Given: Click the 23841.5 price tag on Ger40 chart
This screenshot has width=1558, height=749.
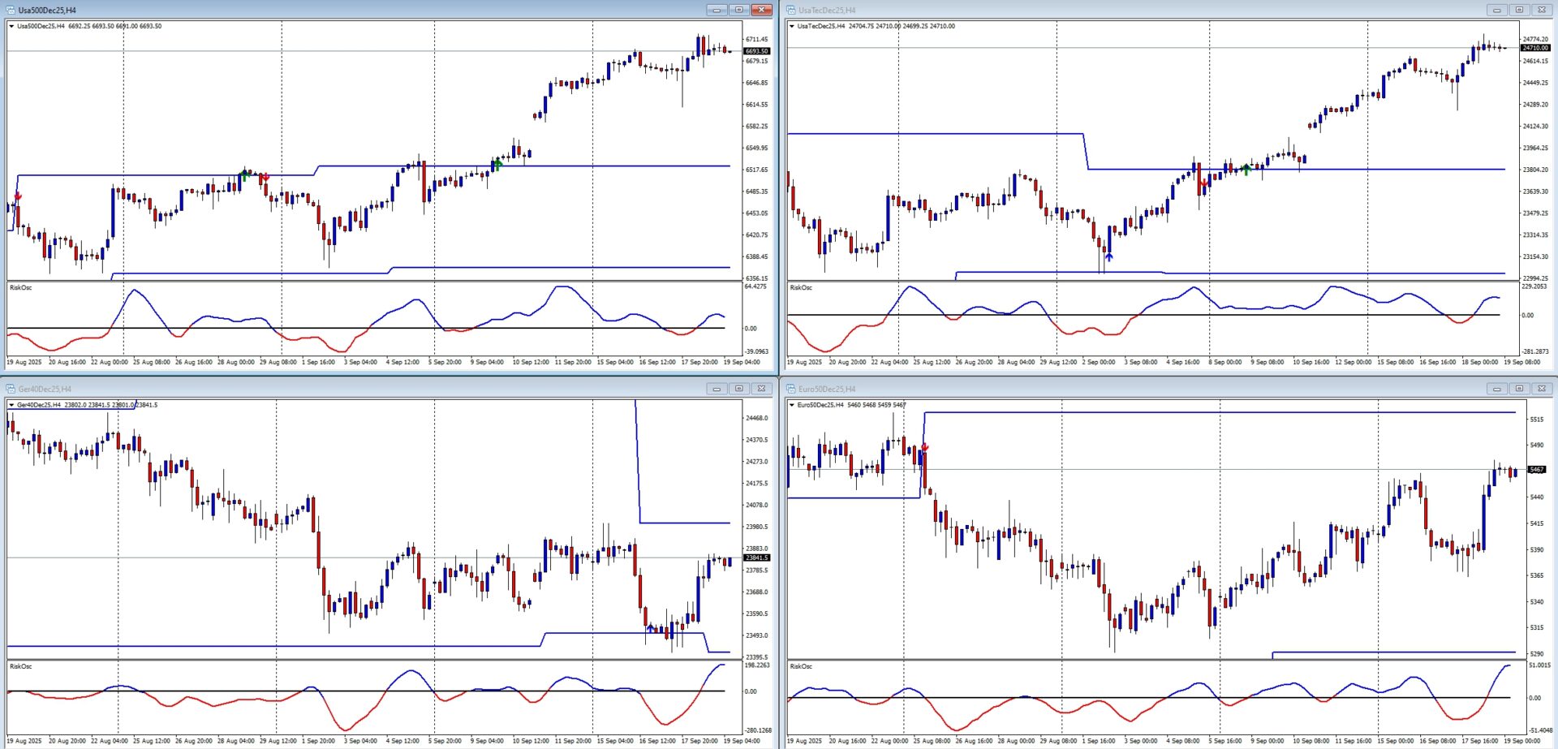Looking at the screenshot, I should tap(756, 557).
